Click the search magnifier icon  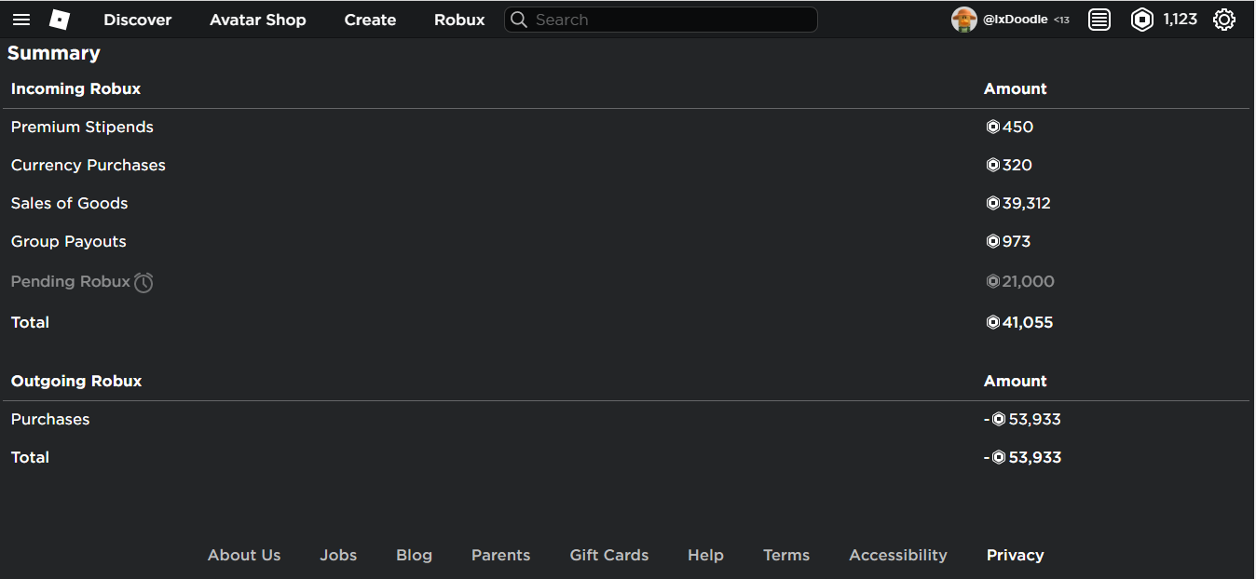519,20
